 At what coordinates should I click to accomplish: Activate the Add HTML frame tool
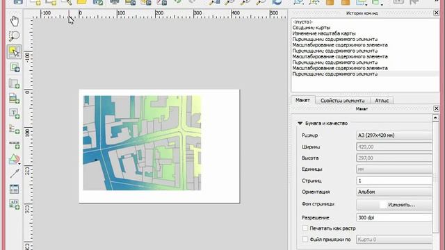[x=14, y=204]
